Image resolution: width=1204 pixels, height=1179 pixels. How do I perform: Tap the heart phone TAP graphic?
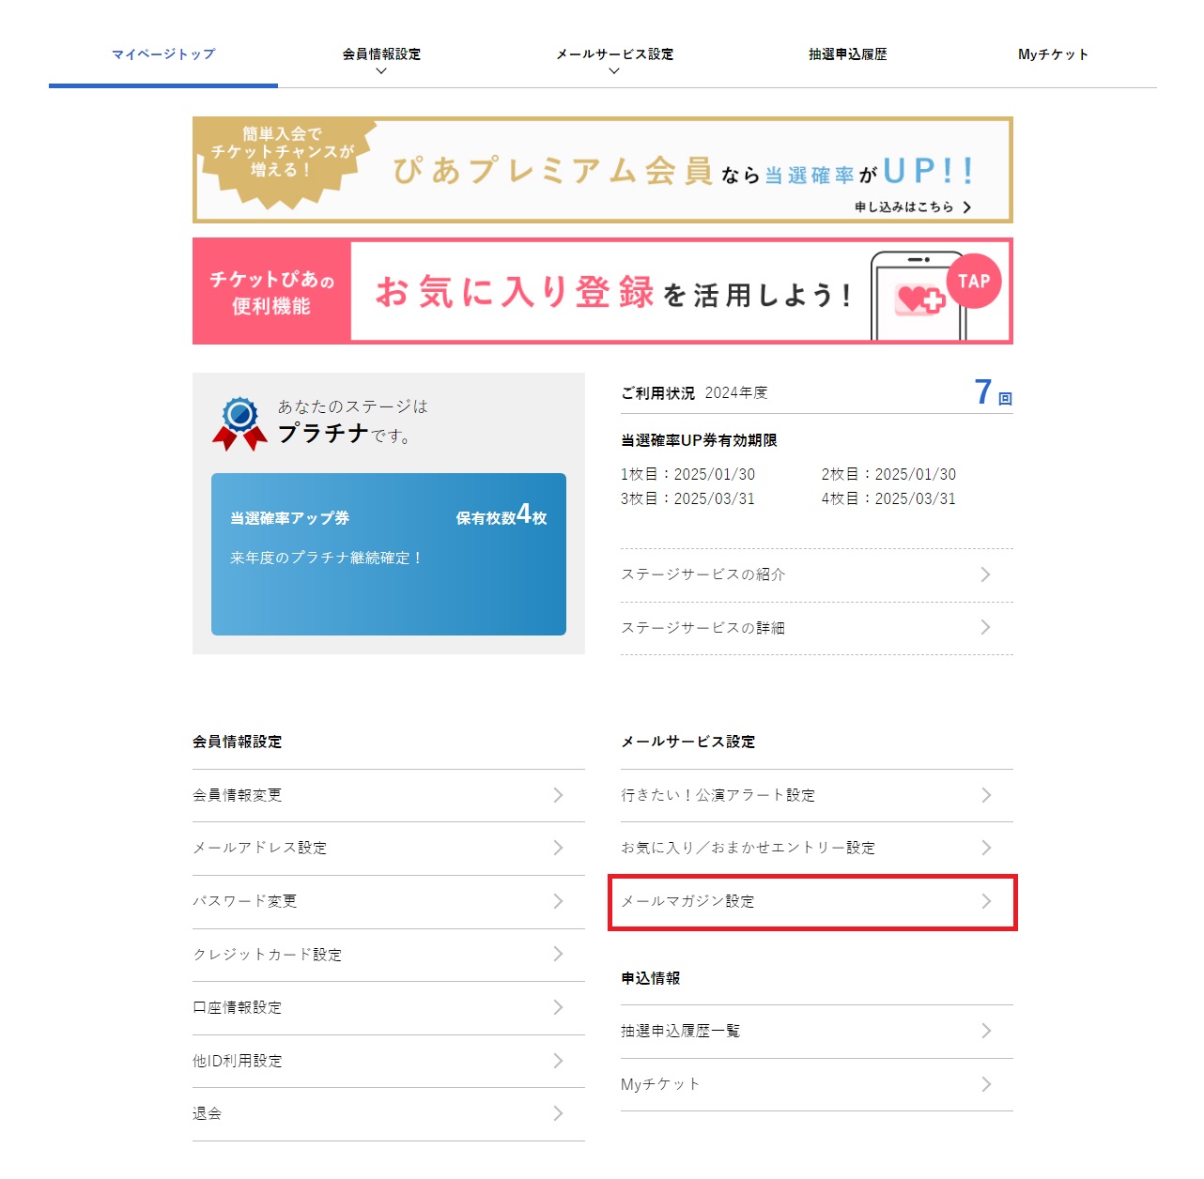(936, 294)
